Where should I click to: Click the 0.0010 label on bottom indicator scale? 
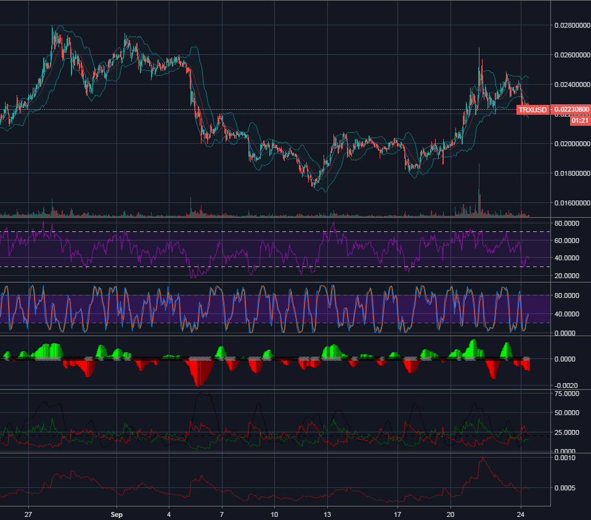click(565, 458)
